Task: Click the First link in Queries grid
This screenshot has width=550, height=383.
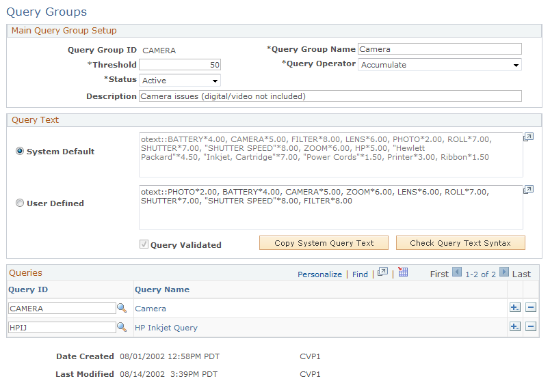Action: point(439,274)
